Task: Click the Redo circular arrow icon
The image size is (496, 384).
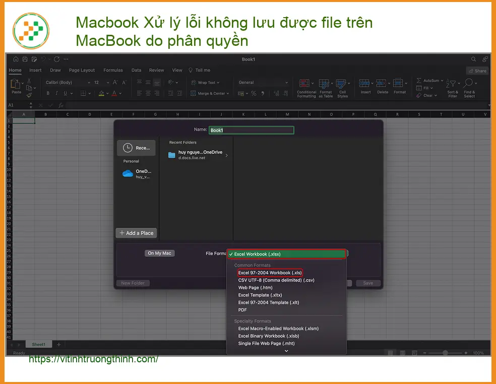Action: (x=56, y=59)
